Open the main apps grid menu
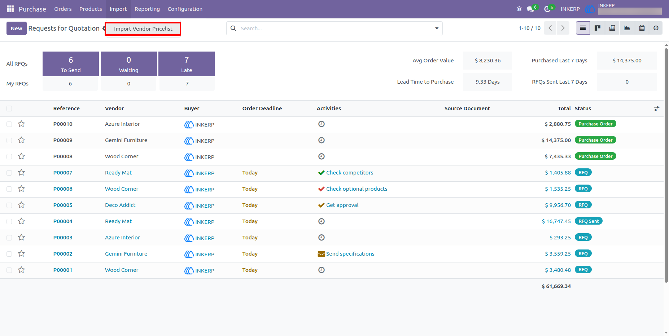 pos(10,9)
